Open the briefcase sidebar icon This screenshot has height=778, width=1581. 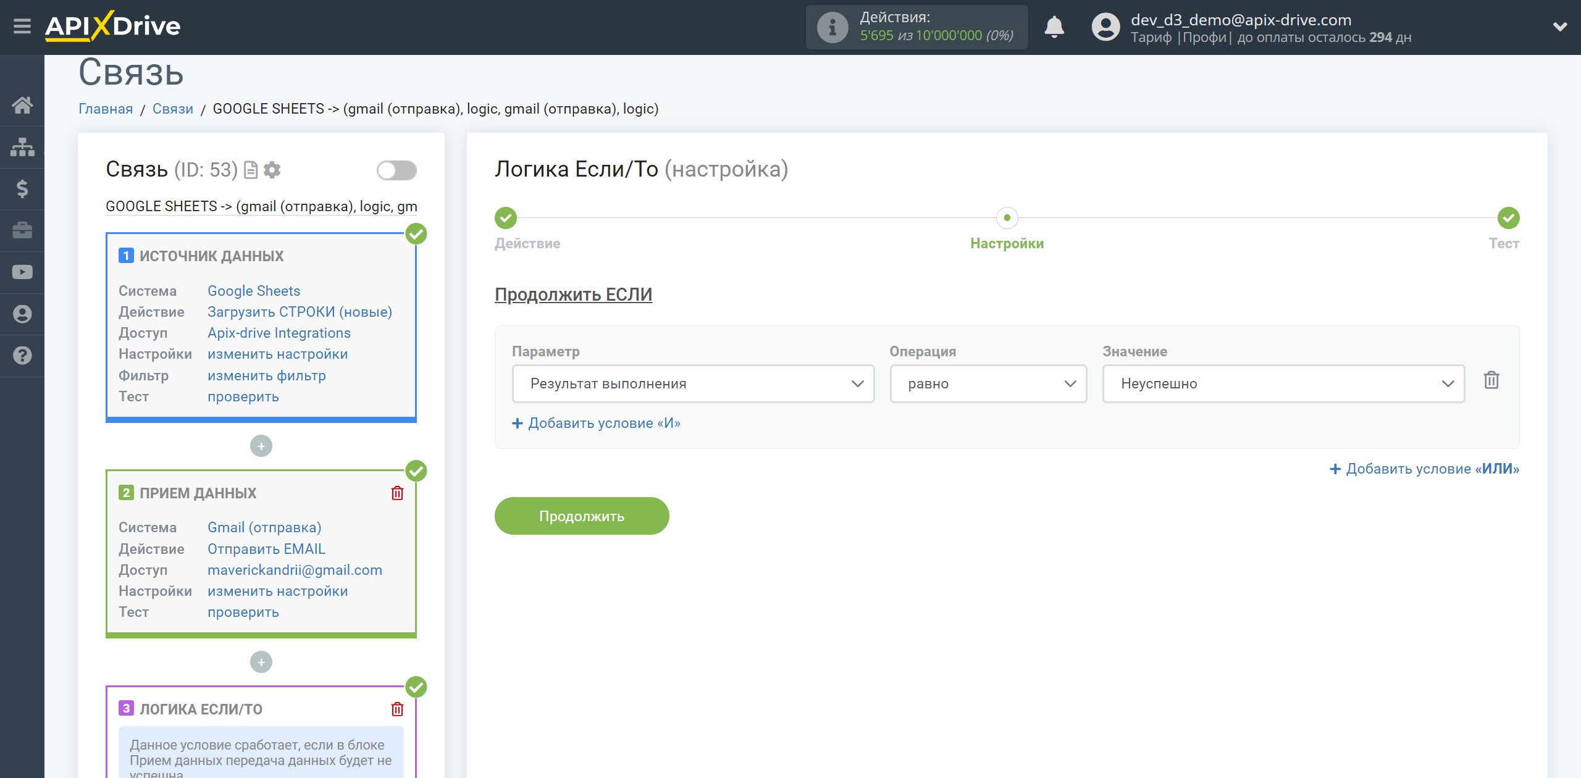(x=22, y=230)
